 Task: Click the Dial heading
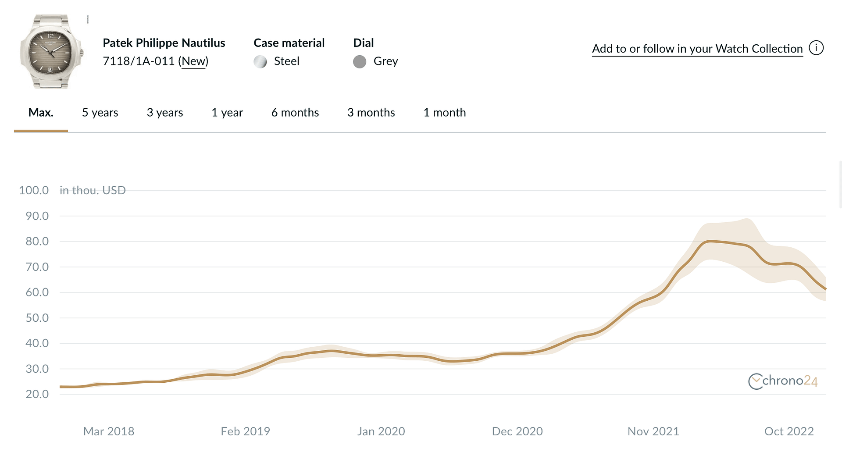pos(364,43)
